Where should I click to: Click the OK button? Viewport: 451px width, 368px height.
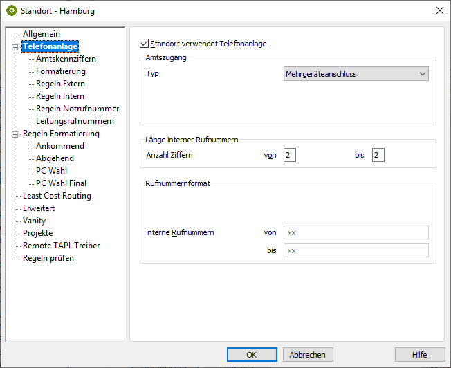pos(252,354)
